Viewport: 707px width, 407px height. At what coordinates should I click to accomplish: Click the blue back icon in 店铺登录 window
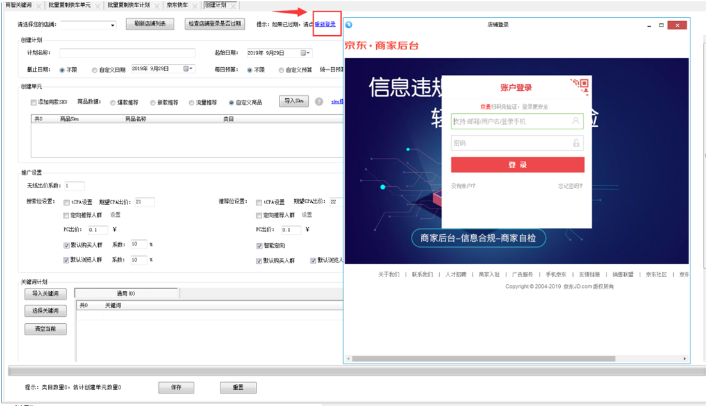point(349,25)
